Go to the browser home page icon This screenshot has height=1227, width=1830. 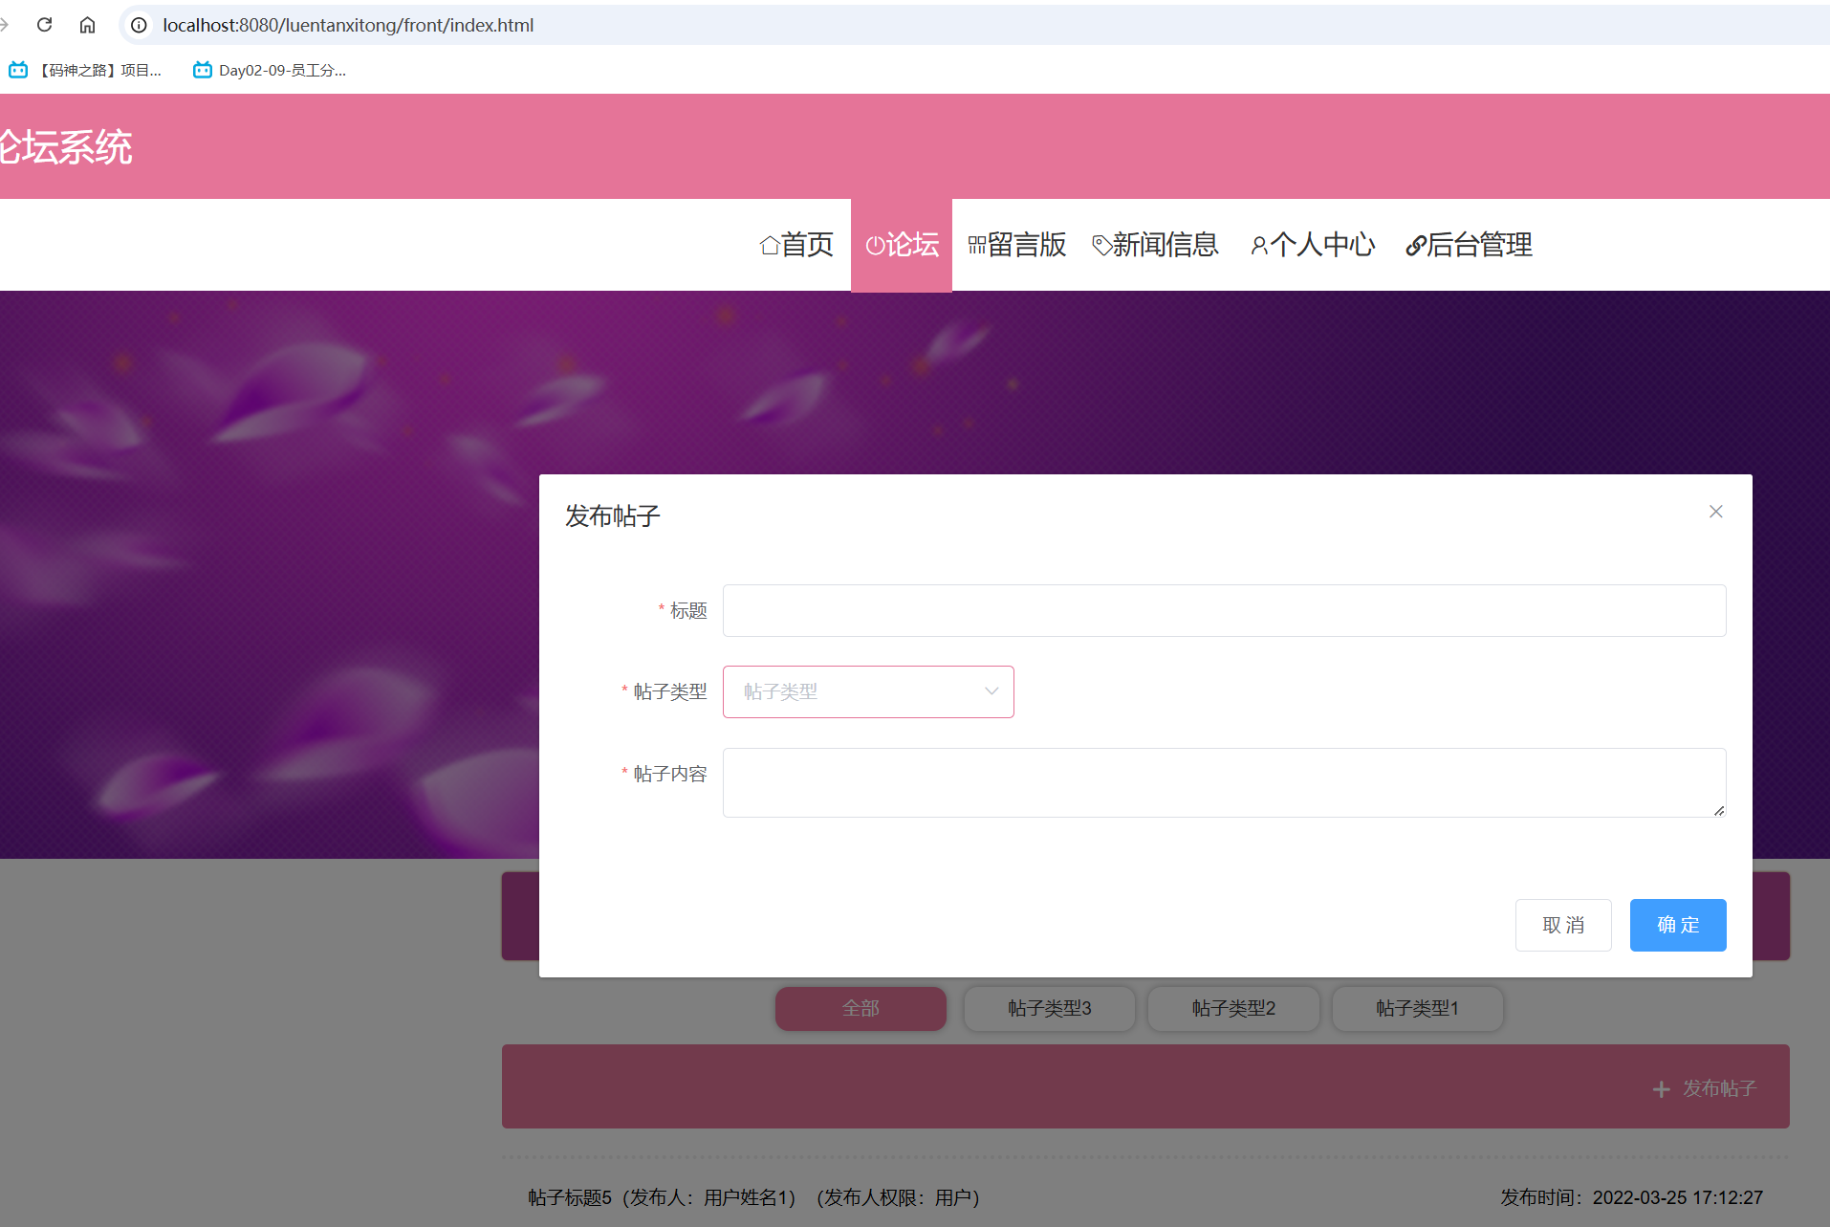pos(87,25)
